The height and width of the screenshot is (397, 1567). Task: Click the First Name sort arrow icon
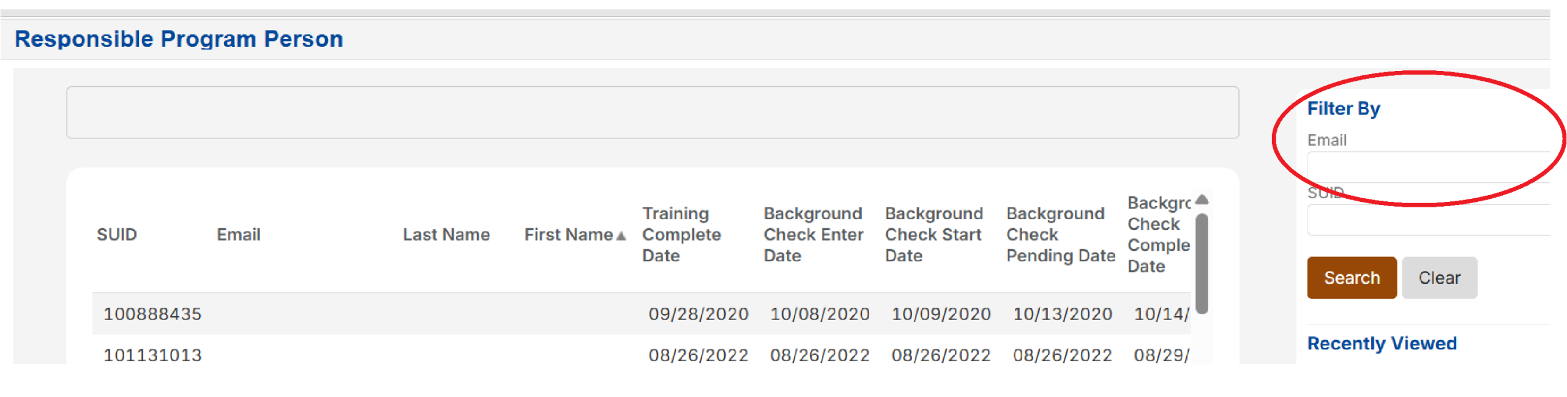click(x=621, y=236)
